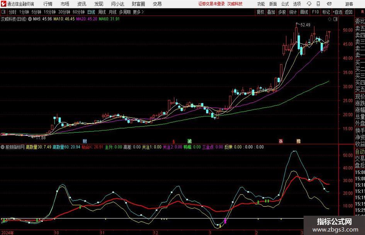Open the 版面 menu
365x235 pixels.
pyautogui.click(x=273, y=4)
